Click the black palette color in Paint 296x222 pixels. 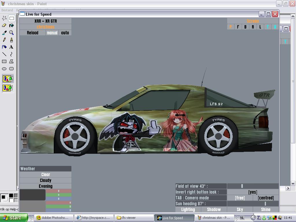11,196
